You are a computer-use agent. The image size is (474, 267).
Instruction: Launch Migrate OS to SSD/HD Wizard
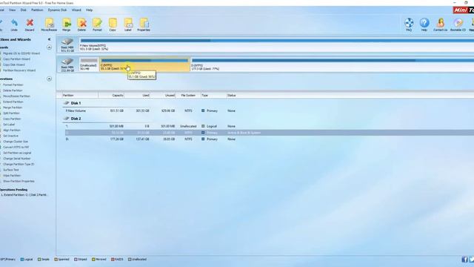click(21, 53)
